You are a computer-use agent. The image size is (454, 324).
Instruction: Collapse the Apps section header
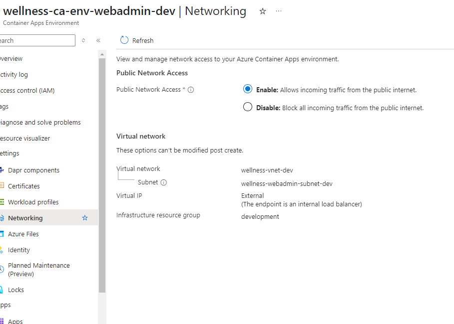pos(5,305)
